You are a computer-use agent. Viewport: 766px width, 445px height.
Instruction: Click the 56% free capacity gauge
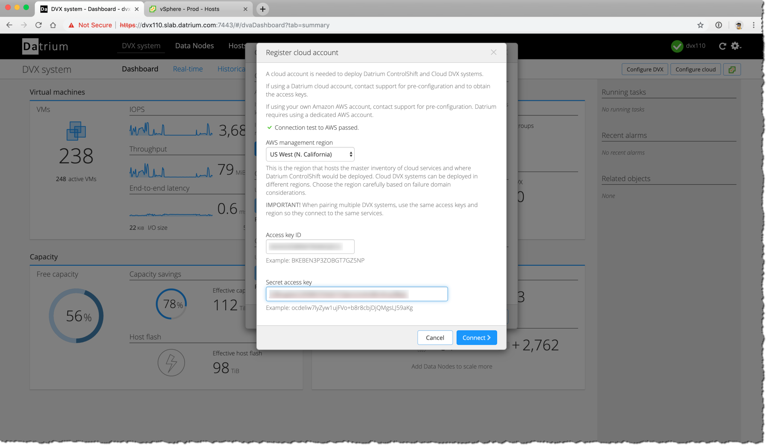pos(76,316)
